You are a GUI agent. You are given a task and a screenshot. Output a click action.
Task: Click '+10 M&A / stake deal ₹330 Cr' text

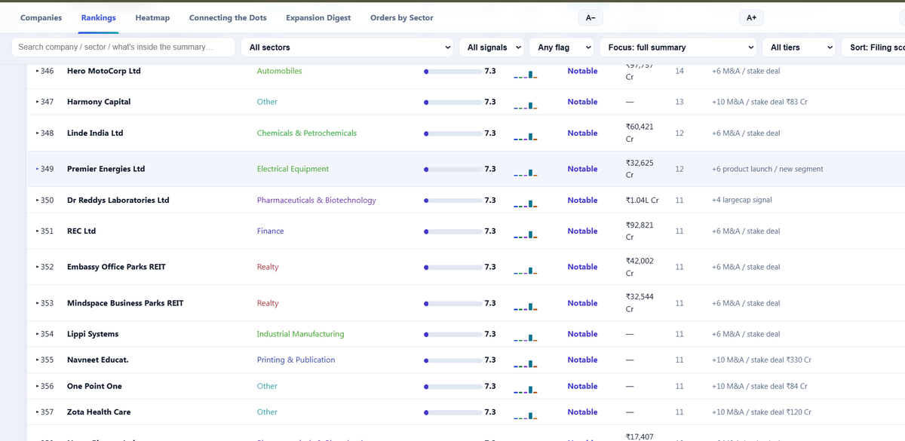tap(761, 360)
